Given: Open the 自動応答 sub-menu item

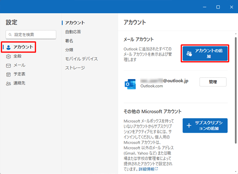Looking at the screenshot, I should [73, 32].
